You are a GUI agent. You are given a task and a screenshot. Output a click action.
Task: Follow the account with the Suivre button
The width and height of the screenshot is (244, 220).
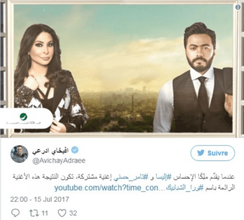(213, 153)
